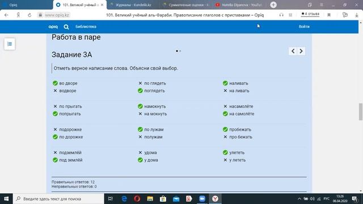
Task: Open File Explorer from taskbar
Action: tap(150, 199)
